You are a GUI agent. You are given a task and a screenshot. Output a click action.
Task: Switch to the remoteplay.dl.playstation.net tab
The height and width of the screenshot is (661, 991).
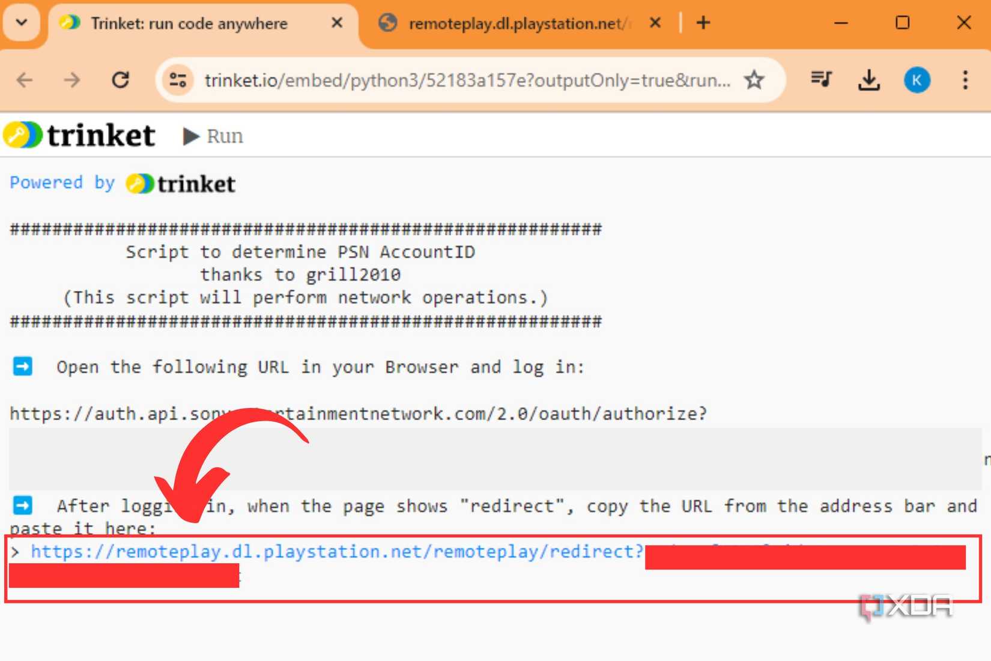pos(519,24)
